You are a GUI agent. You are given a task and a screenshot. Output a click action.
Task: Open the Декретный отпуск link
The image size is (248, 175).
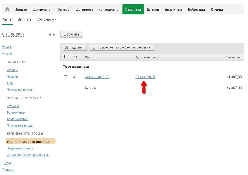pos(20,148)
